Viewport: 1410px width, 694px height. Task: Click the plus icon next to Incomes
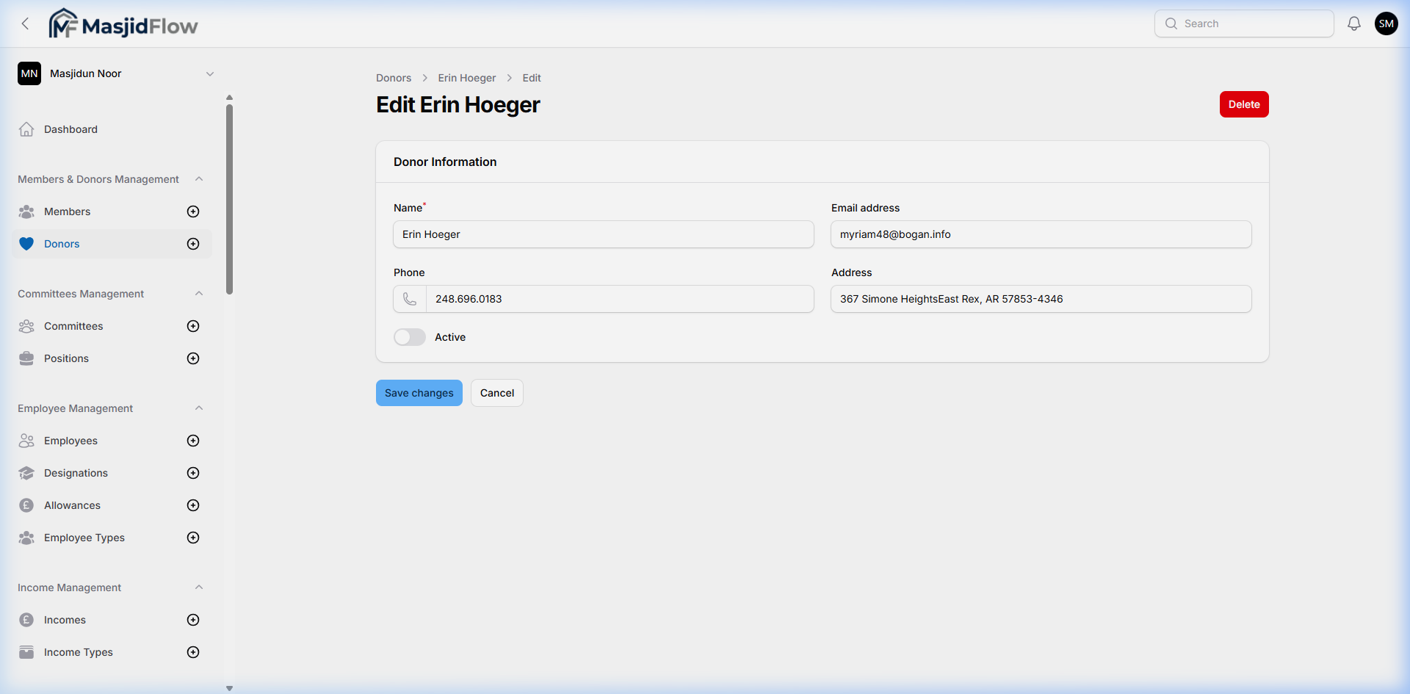pos(192,619)
